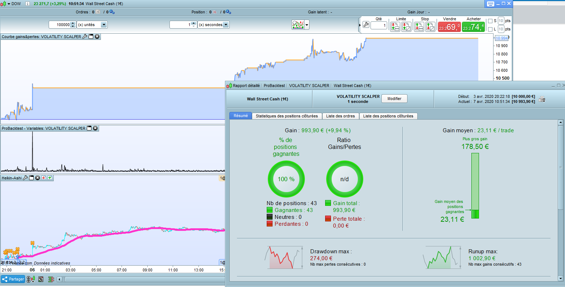
Task: Open Courbe gains&pertes wrench settings
Action: pyautogui.click(x=85, y=37)
